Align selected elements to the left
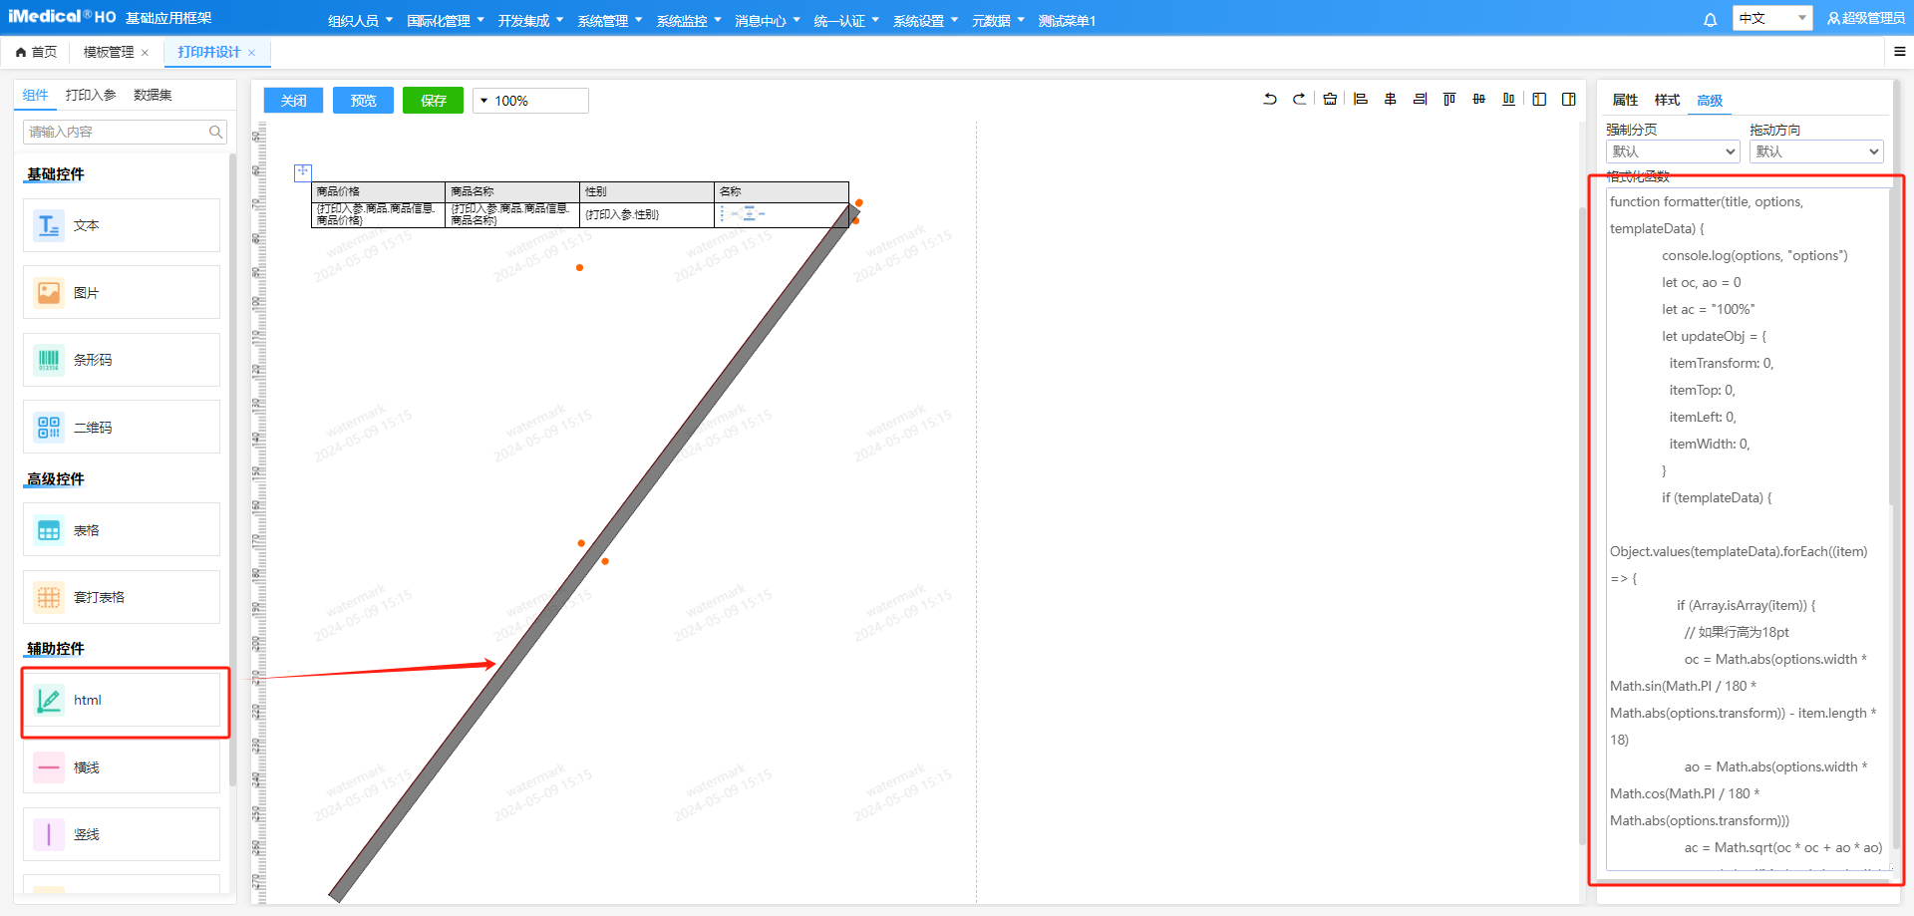Image resolution: width=1914 pixels, height=916 pixels. 1360,100
